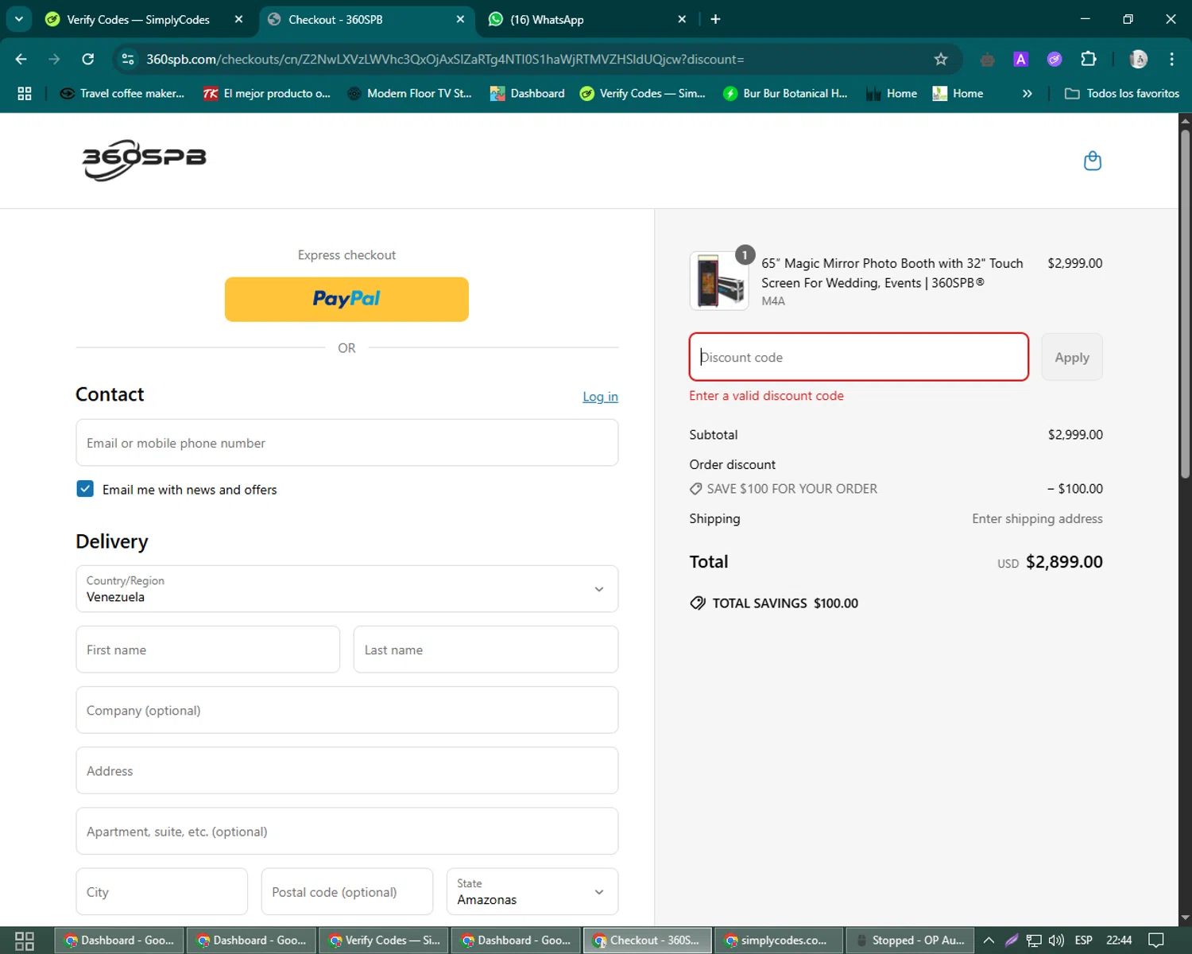Image resolution: width=1192 pixels, height=954 pixels.
Task: Open the Travel coffee maker bookmark
Action: [122, 93]
